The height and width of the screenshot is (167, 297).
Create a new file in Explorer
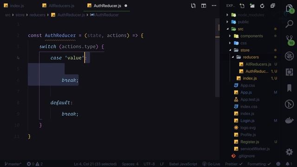(242, 6)
